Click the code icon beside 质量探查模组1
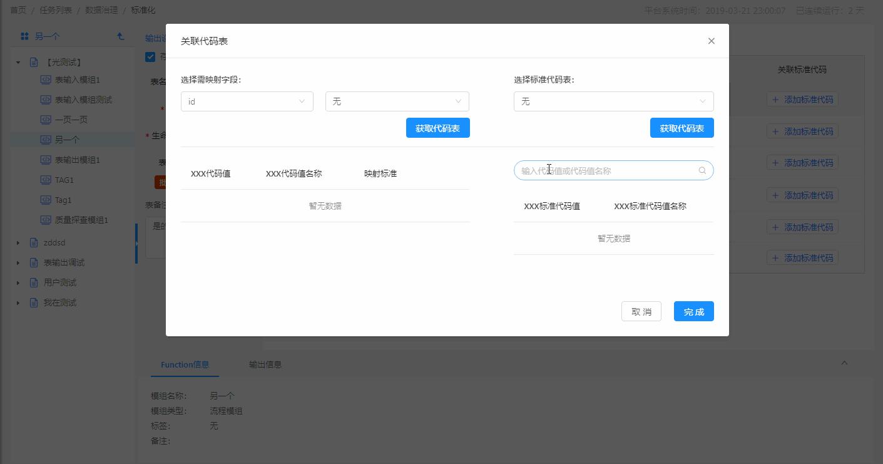 click(x=46, y=220)
